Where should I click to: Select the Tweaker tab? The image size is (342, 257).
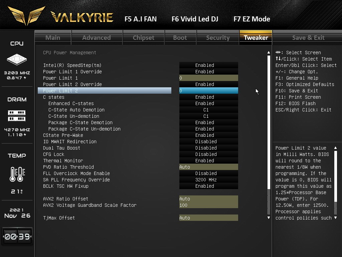point(256,37)
